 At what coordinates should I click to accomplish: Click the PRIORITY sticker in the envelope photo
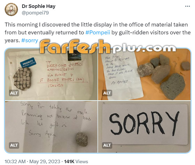click(28, 63)
